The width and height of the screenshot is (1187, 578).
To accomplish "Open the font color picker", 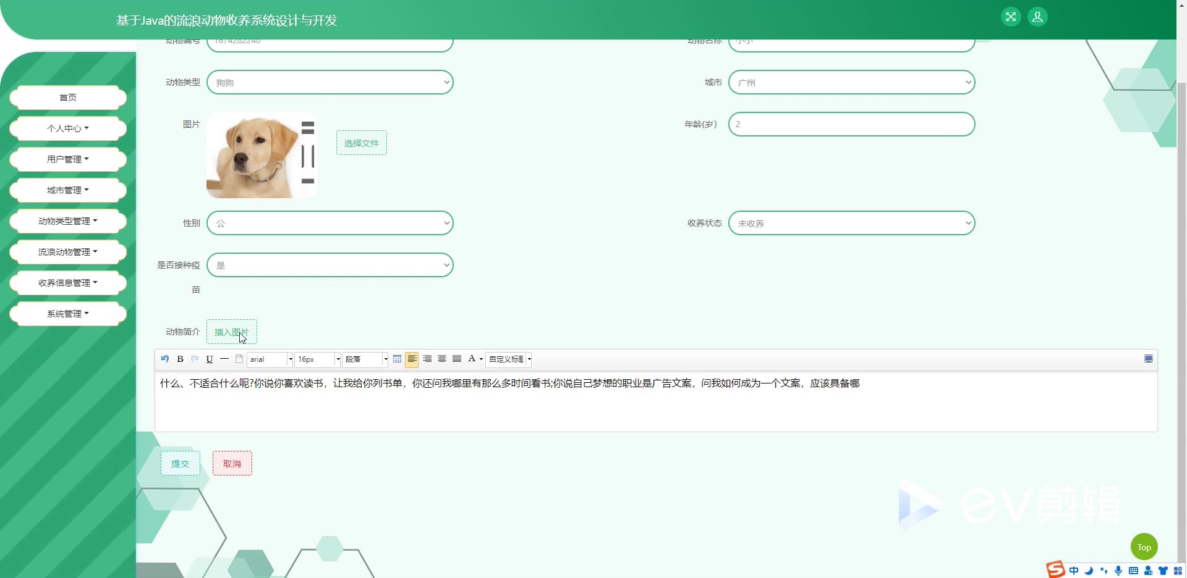I will [472, 359].
